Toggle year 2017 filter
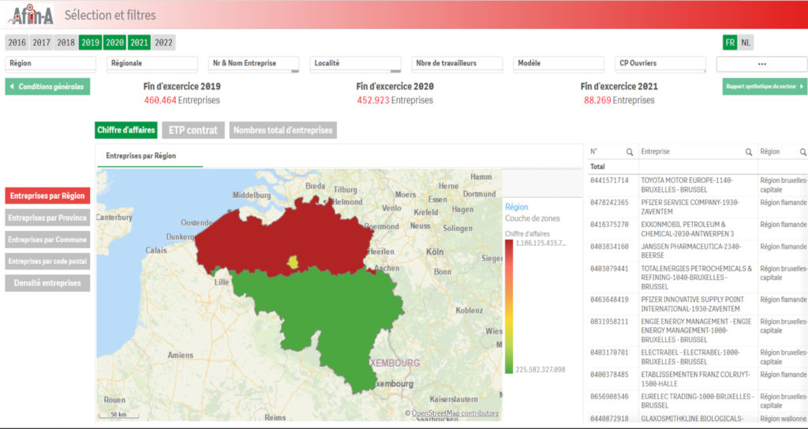808x429 pixels. (x=41, y=43)
